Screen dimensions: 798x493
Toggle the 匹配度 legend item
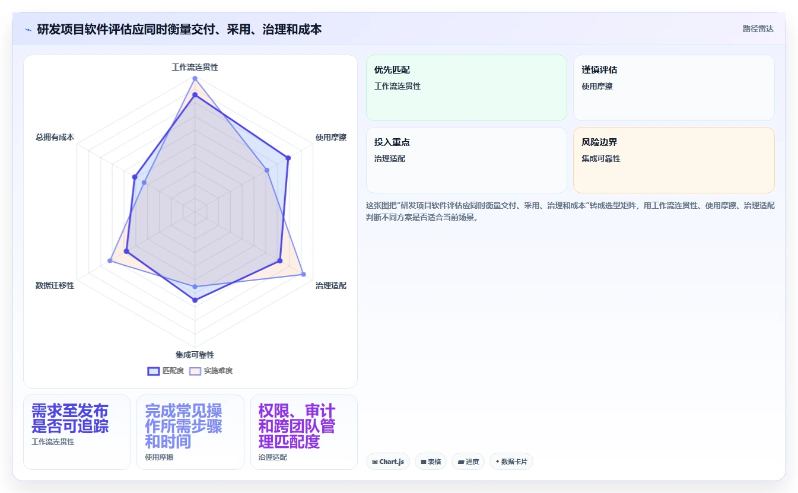click(x=166, y=371)
